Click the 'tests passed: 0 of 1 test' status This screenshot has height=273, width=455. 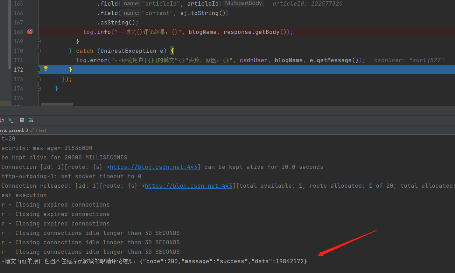pyautogui.click(x=23, y=130)
